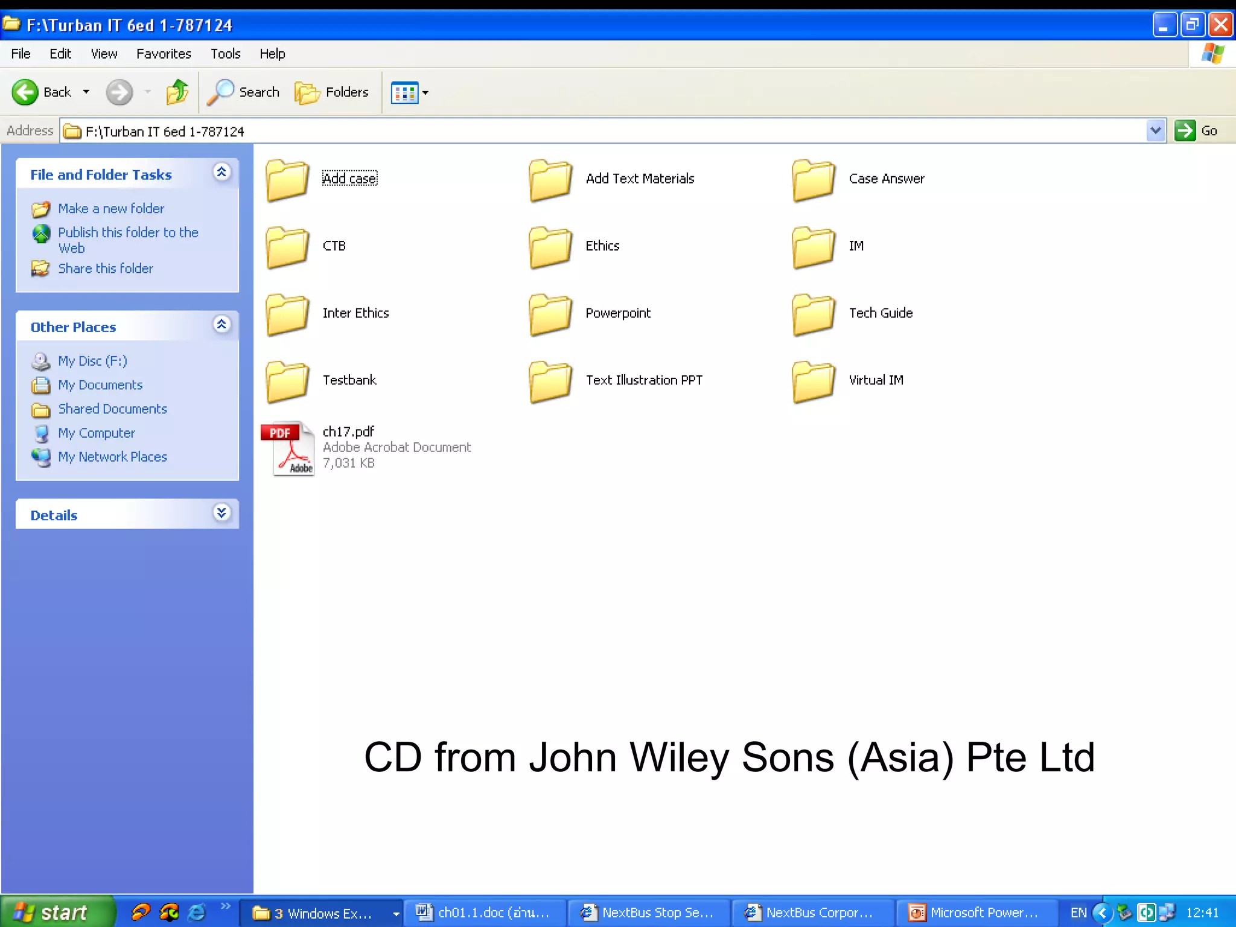Open the Search magnifier tool
Screen dimensions: 1236x927
[243, 92]
